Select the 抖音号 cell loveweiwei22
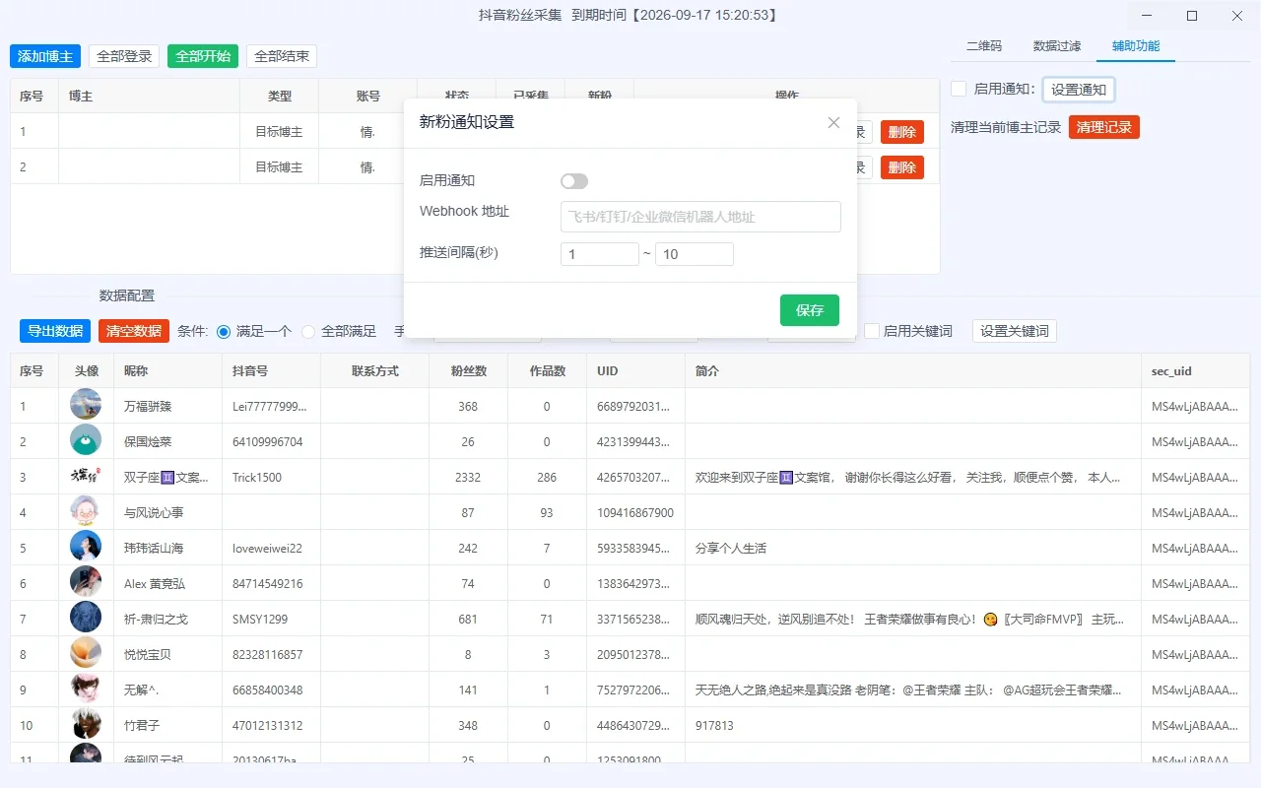Image resolution: width=1261 pixels, height=788 pixels. click(267, 549)
